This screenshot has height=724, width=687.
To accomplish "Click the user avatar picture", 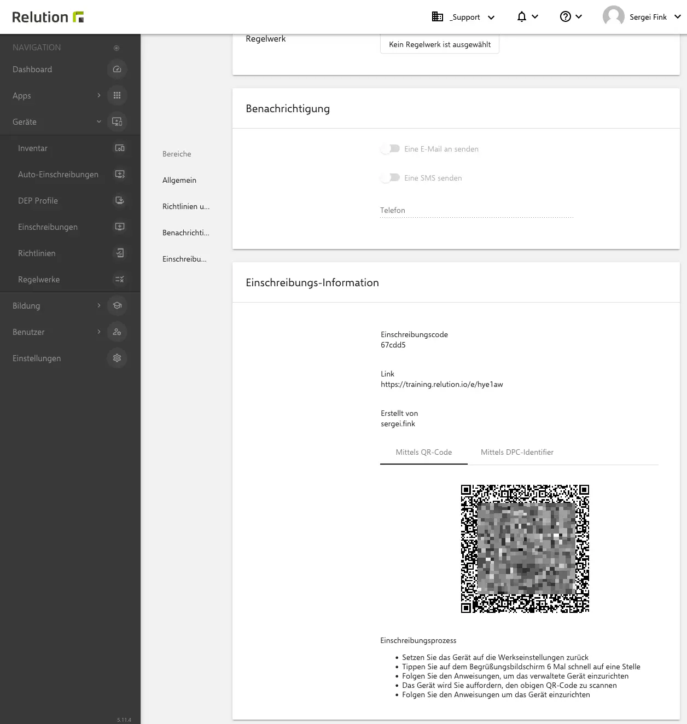I will 614,17.
